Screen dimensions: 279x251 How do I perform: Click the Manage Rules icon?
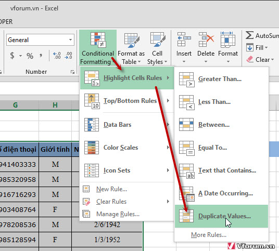(86, 214)
